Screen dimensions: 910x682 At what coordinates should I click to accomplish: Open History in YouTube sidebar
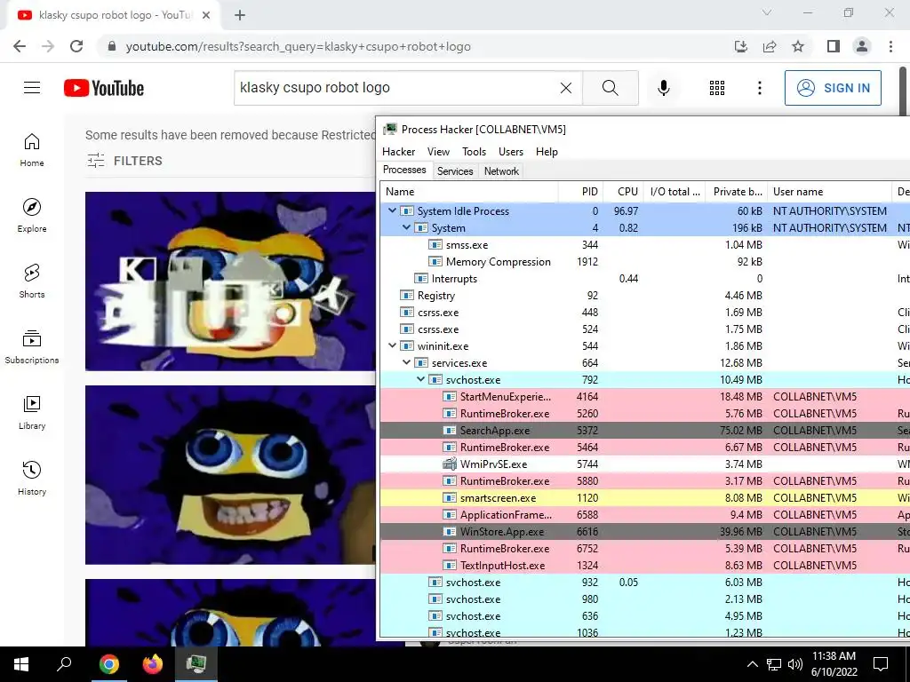point(32,478)
